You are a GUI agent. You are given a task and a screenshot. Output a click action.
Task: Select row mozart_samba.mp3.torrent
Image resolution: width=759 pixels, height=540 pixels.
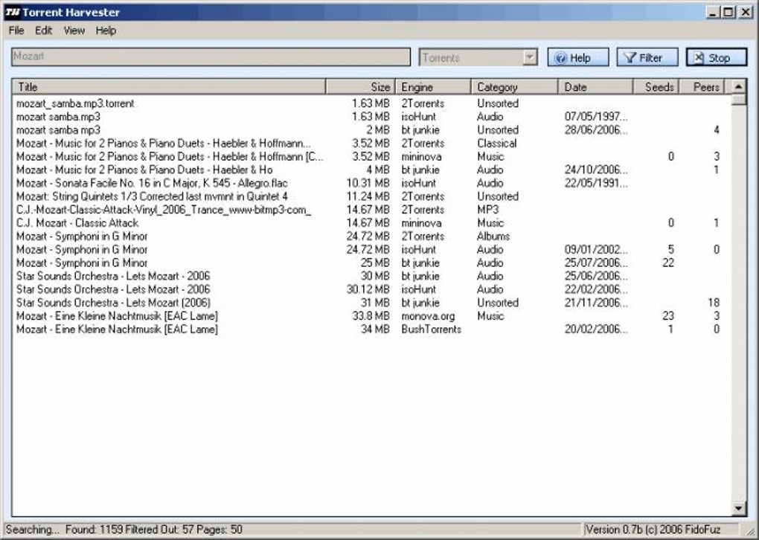coord(371,103)
